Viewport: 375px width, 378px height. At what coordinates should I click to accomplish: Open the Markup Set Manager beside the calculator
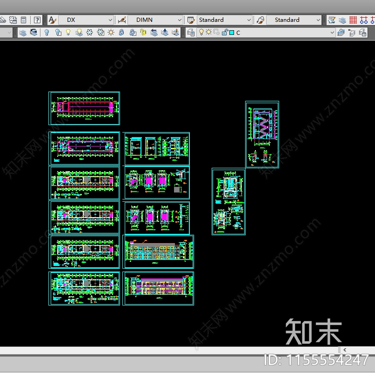pos(13,20)
